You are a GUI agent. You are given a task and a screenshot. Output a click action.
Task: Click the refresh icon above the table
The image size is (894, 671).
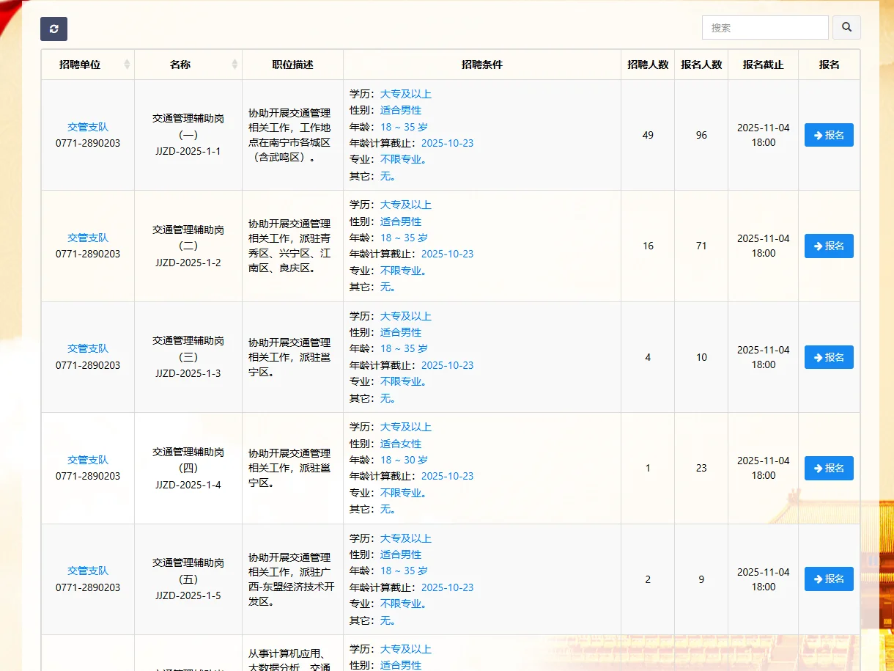point(53,29)
